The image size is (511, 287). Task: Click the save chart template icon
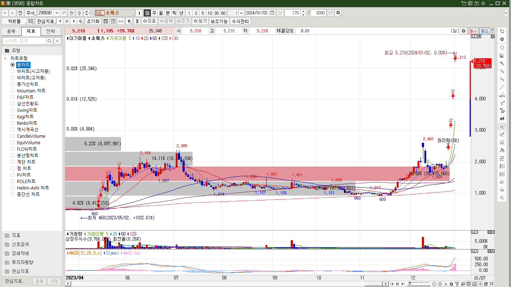point(31,21)
